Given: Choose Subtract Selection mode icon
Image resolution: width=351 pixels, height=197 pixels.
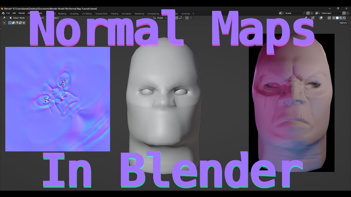Looking at the screenshot, I should tap(17, 23).
